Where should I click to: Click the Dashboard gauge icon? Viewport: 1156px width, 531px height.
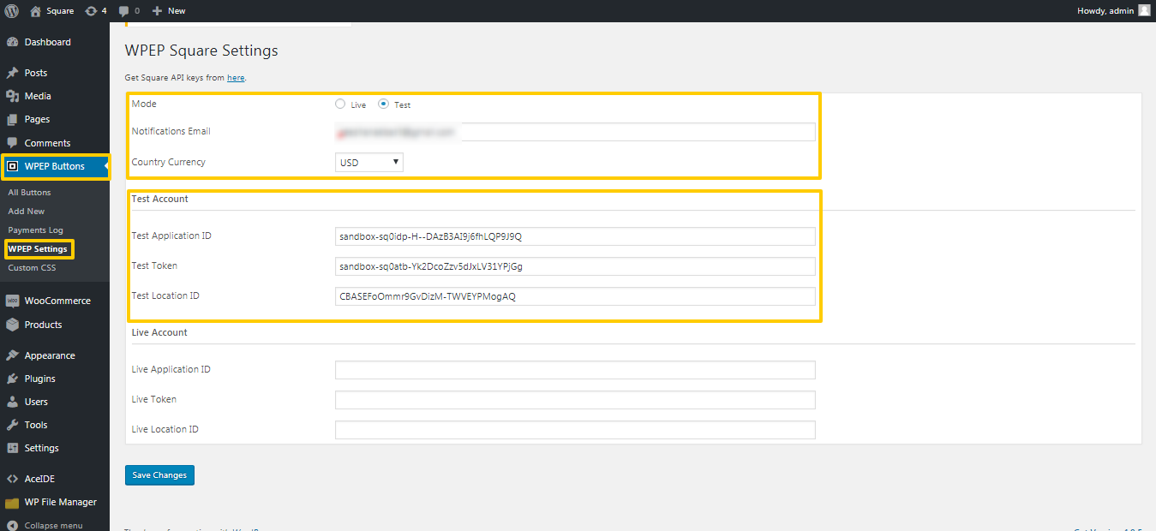tap(13, 42)
